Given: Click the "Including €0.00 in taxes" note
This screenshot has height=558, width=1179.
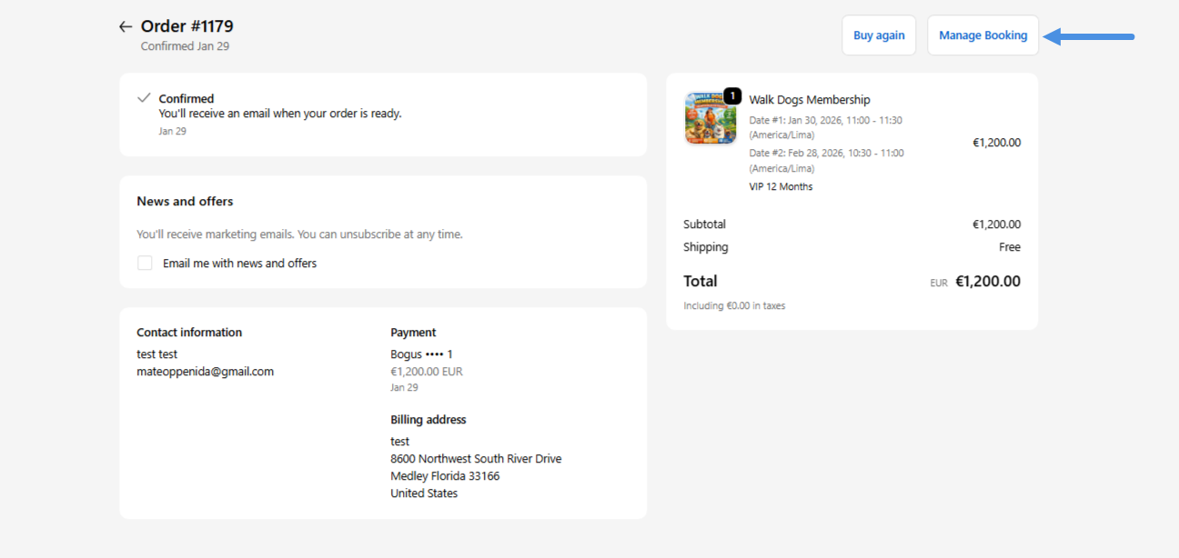Looking at the screenshot, I should [734, 306].
